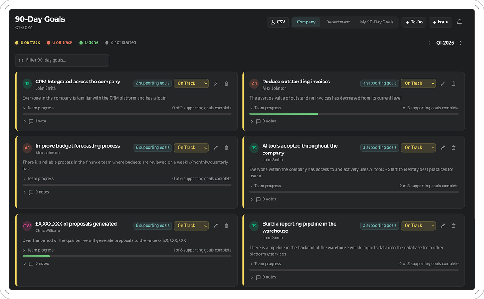Switch to the Department tab
The image size is (484, 299).
point(337,22)
